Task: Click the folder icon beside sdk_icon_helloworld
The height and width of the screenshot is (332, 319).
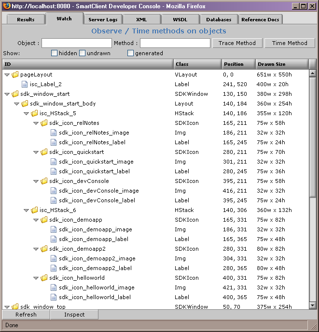Action: 44,278
